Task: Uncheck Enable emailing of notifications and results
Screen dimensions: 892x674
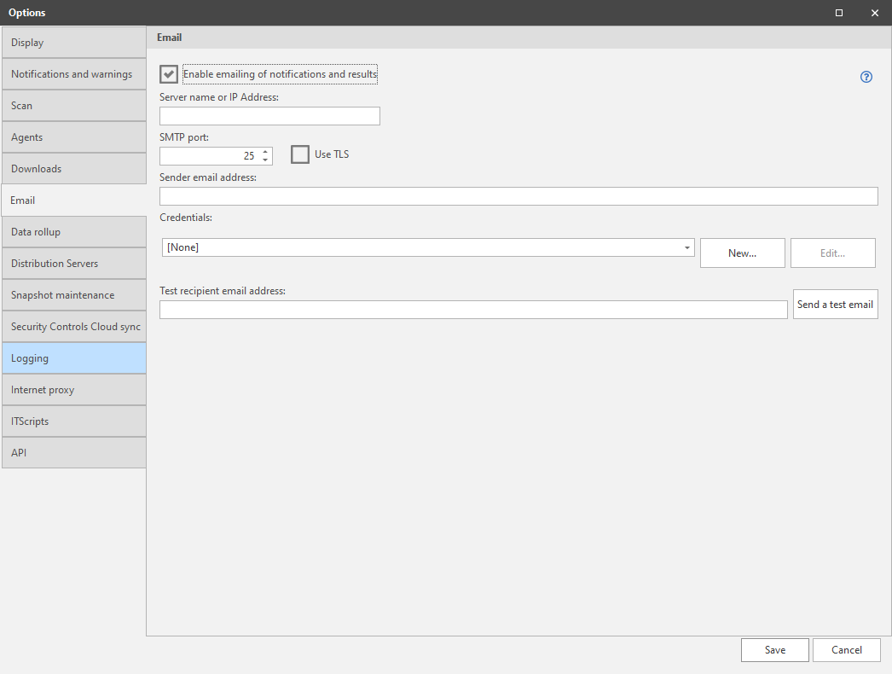Action: pos(169,74)
